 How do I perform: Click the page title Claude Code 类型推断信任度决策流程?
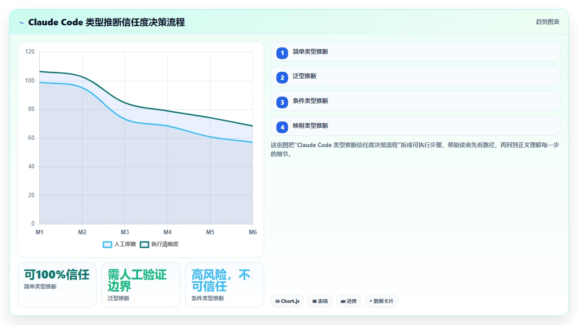coord(107,23)
